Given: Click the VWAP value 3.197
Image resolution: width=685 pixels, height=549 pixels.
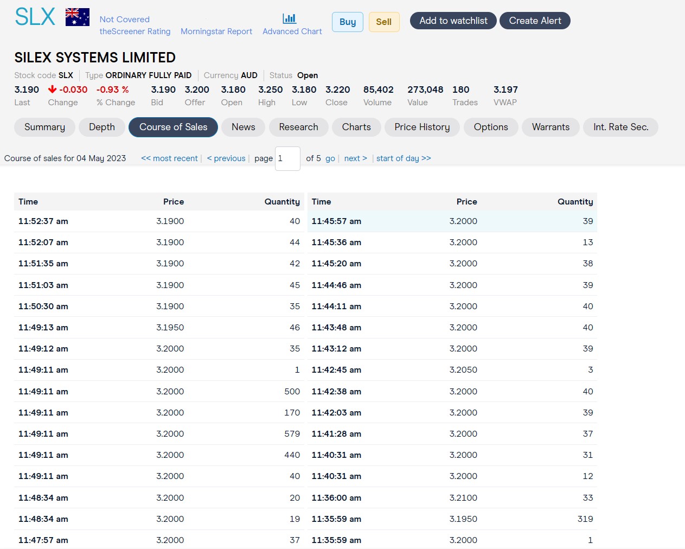Looking at the screenshot, I should 505,90.
